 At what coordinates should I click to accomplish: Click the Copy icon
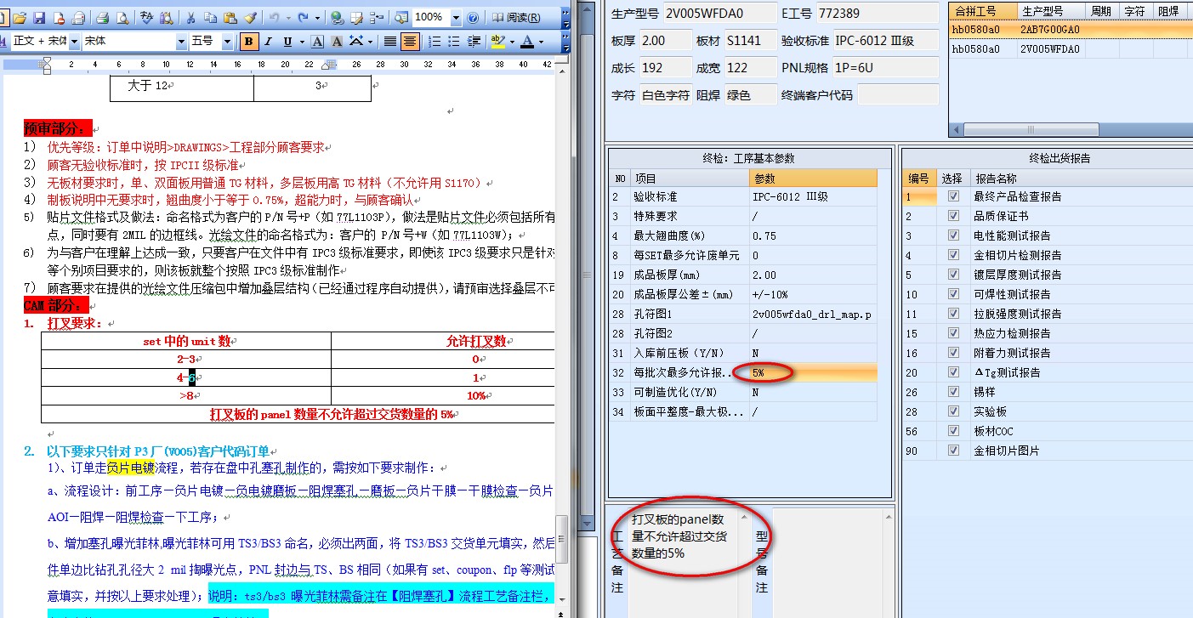(x=211, y=17)
